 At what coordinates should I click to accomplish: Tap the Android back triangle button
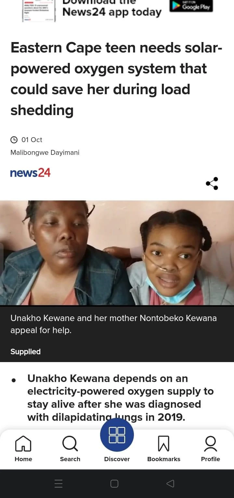tap(170, 484)
